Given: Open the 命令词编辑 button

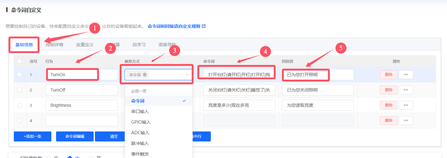Looking at the screenshot, I should (x=75, y=136).
